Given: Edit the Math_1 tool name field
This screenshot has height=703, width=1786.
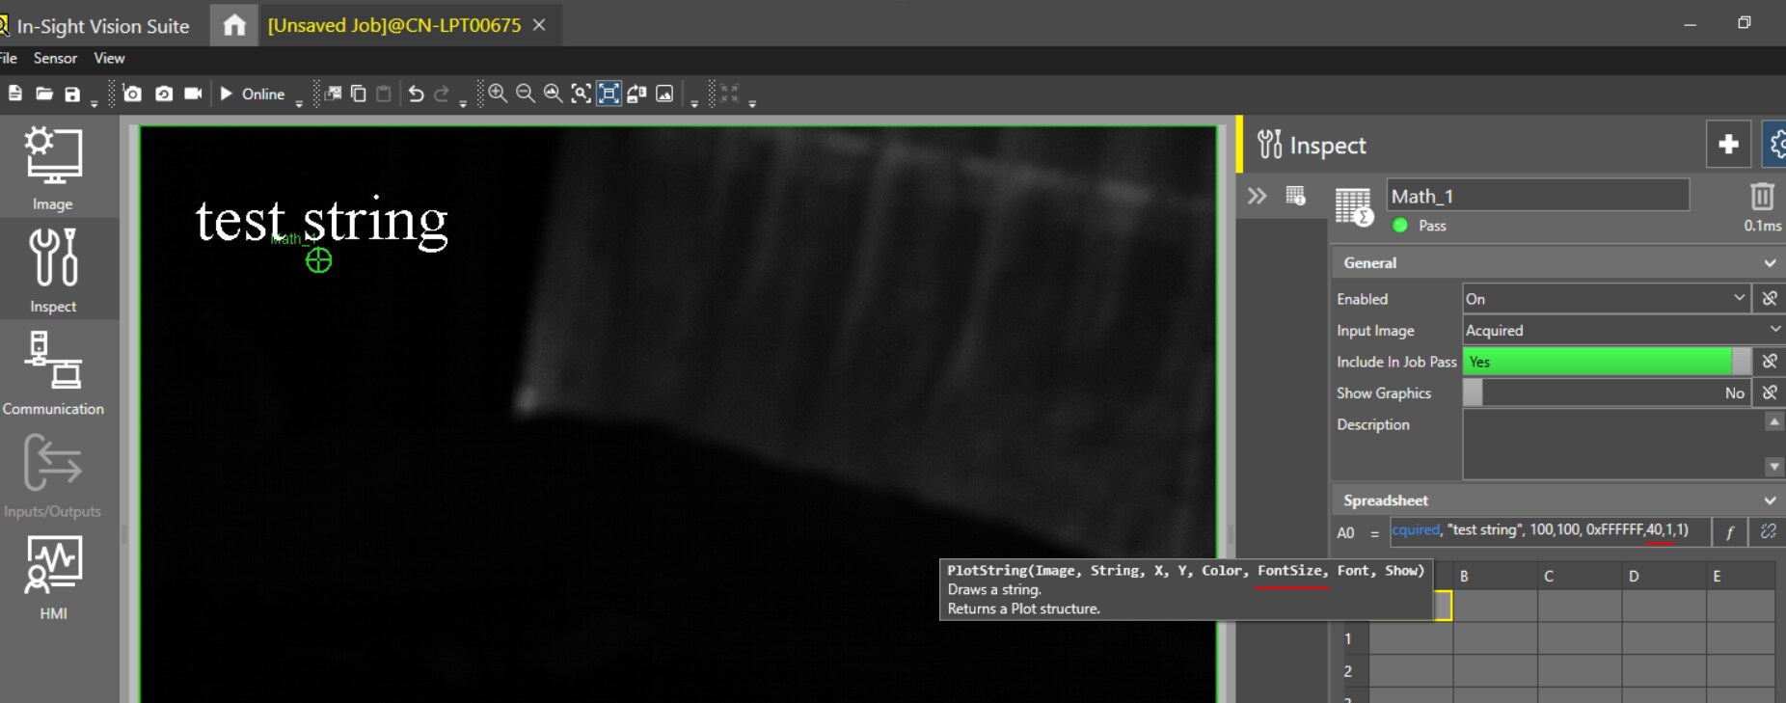Looking at the screenshot, I should [x=1538, y=196].
